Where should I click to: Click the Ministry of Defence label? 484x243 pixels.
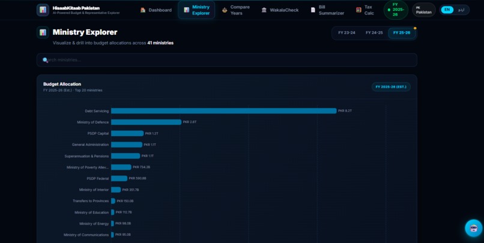coord(92,122)
